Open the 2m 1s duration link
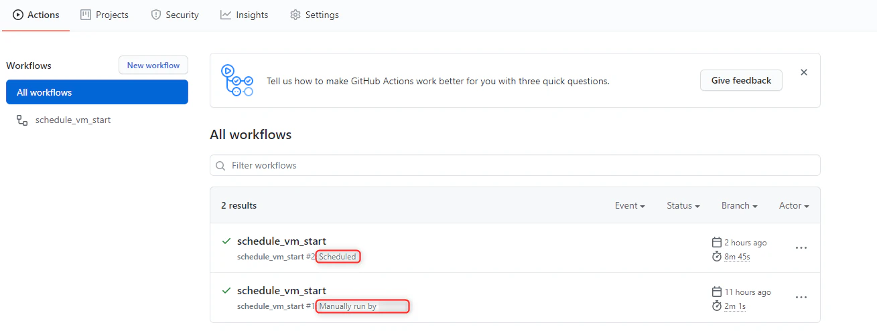The height and width of the screenshot is (331, 877). pos(735,306)
